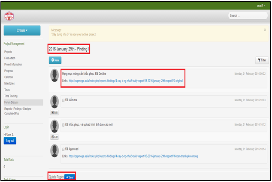
Task: Tick the checkbox for 'Đã khắc phục' post
Action: coord(63,125)
